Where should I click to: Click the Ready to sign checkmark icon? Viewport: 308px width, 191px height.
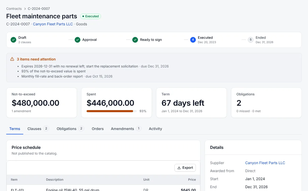click(x=135, y=40)
